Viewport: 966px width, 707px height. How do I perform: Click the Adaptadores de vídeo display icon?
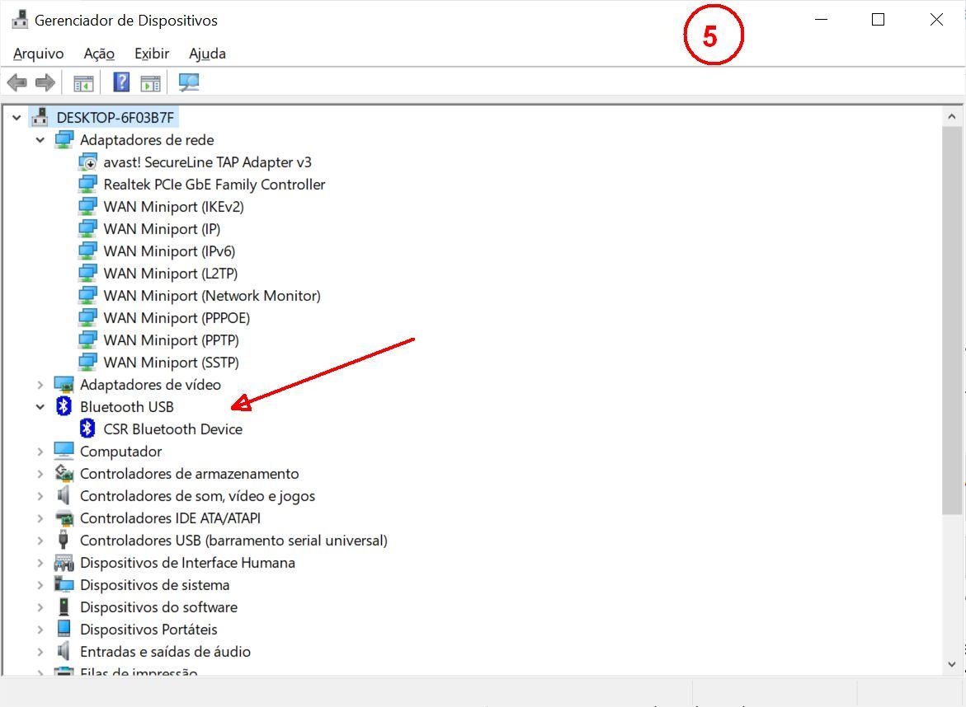coord(64,385)
